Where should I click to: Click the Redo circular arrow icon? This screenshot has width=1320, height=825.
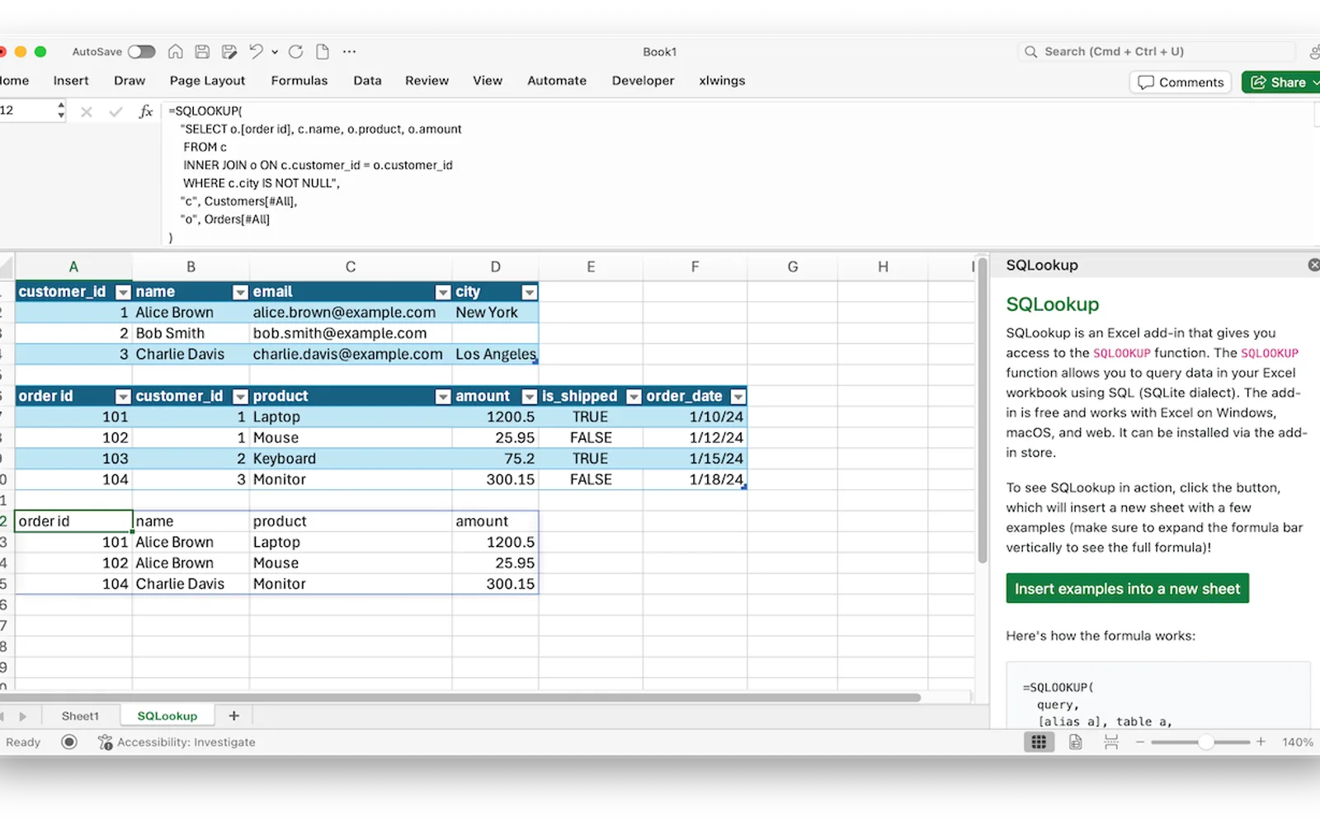295,51
